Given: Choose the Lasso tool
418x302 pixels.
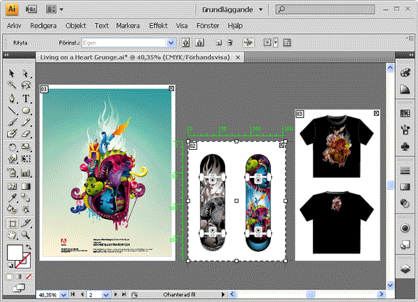Looking at the screenshot, I should 26,85.
